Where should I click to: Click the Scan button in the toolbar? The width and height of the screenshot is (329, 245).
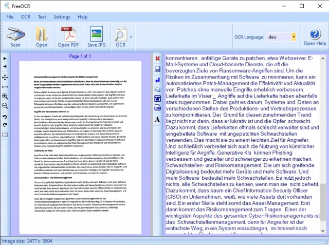(15, 36)
